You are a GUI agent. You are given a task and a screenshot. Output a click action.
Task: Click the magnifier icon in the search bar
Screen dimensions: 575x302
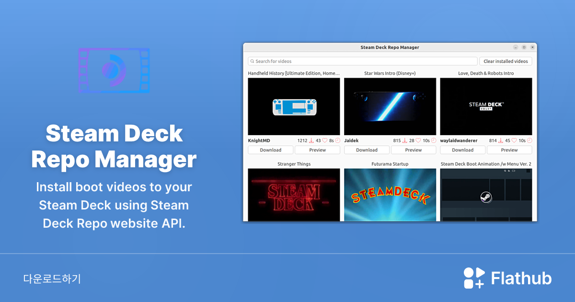coord(253,61)
